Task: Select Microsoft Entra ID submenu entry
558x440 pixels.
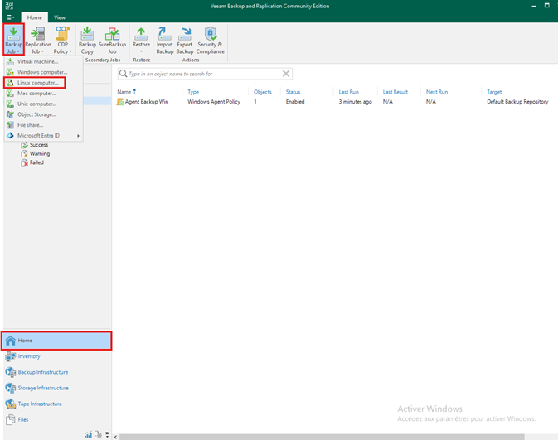Action: click(x=38, y=135)
